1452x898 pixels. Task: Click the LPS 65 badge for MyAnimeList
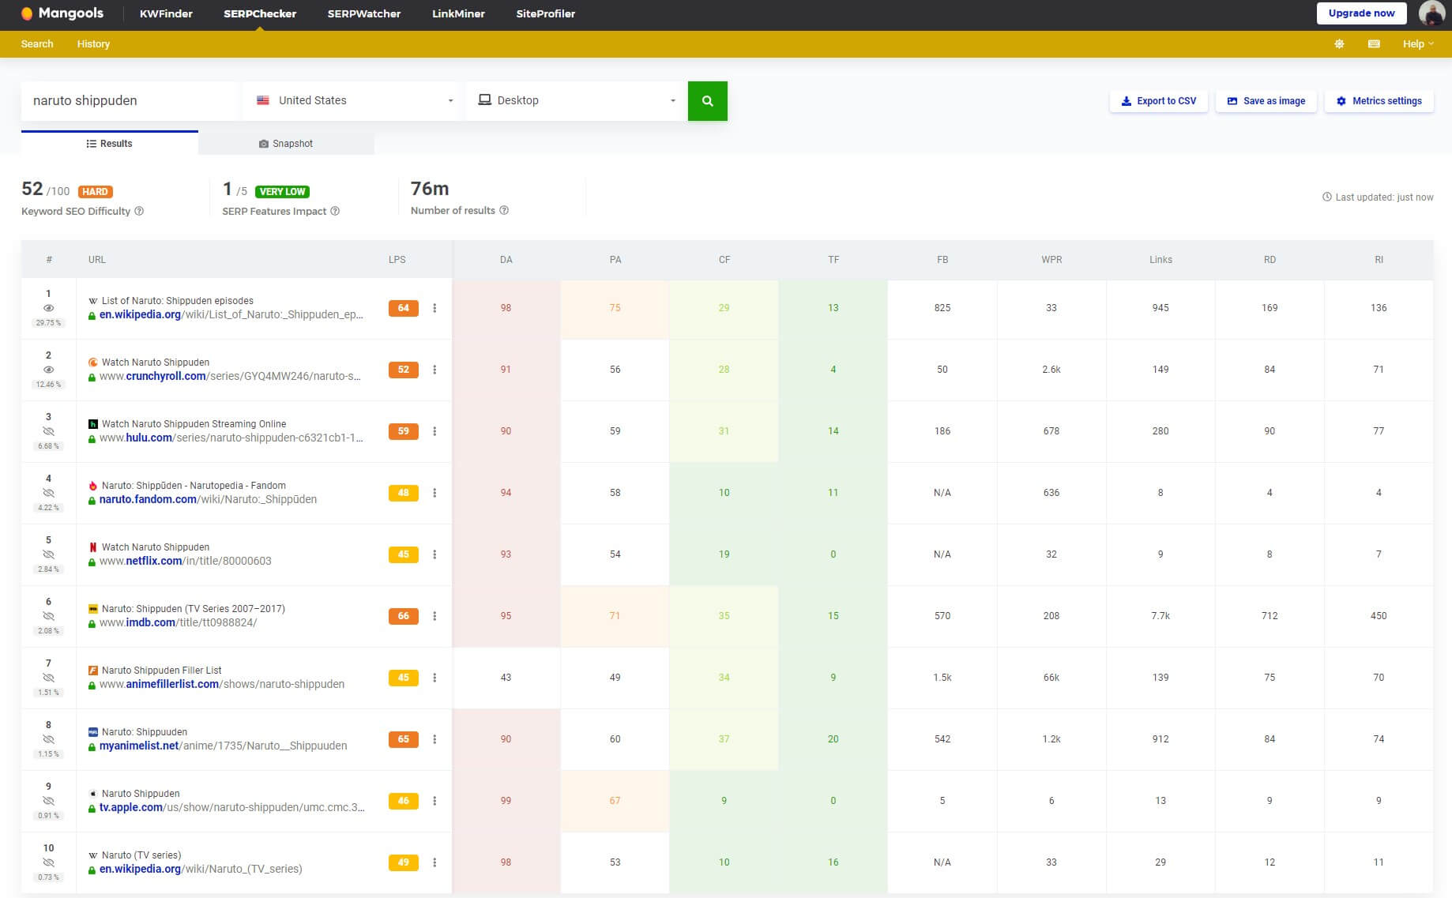coord(403,739)
